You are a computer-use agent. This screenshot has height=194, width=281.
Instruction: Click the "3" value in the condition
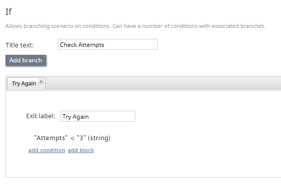tap(81, 138)
